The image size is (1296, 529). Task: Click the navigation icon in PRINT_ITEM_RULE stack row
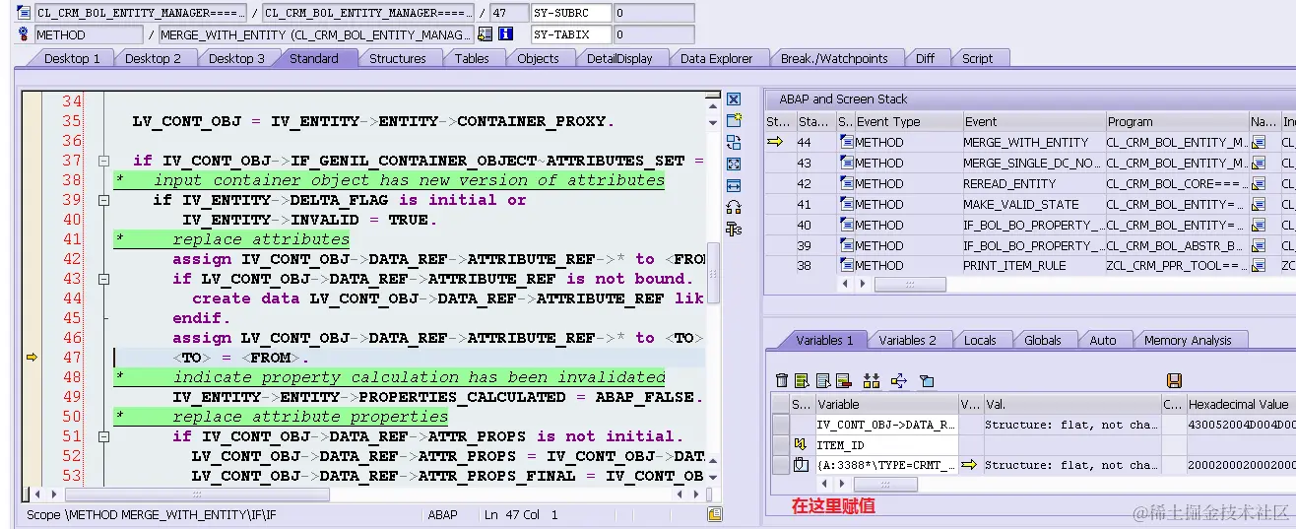[x=1259, y=266]
